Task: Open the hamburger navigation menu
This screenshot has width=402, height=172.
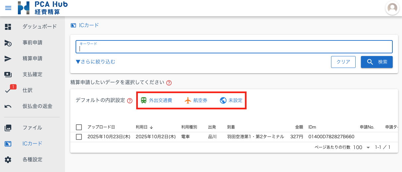Action: [x=8, y=8]
